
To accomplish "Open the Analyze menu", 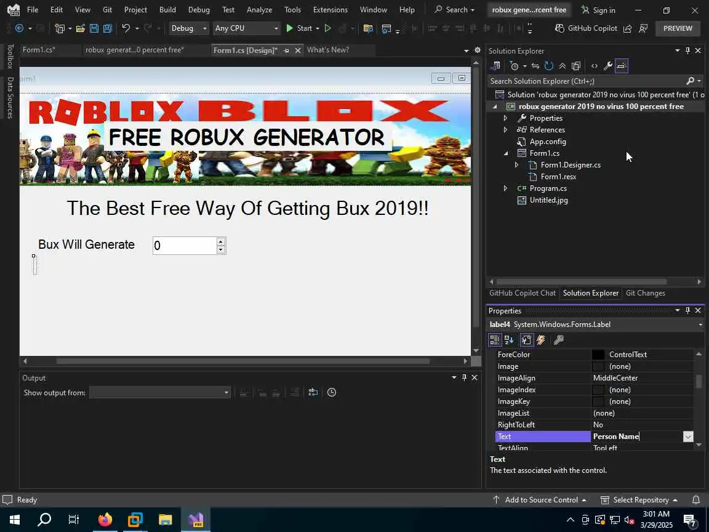I will point(259,9).
